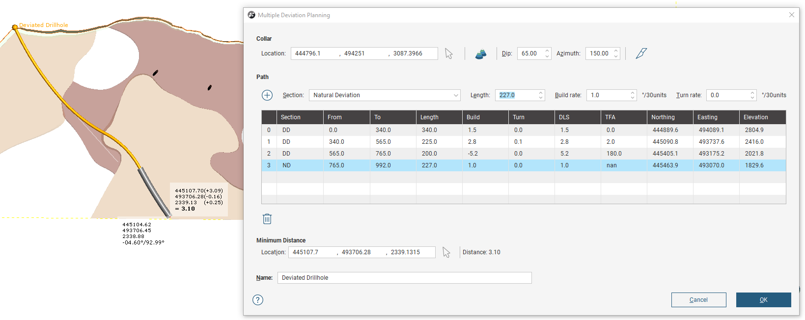This screenshot has width=805, height=320.
Task: Pick minimum distance location with cursor icon
Action: coord(446,252)
